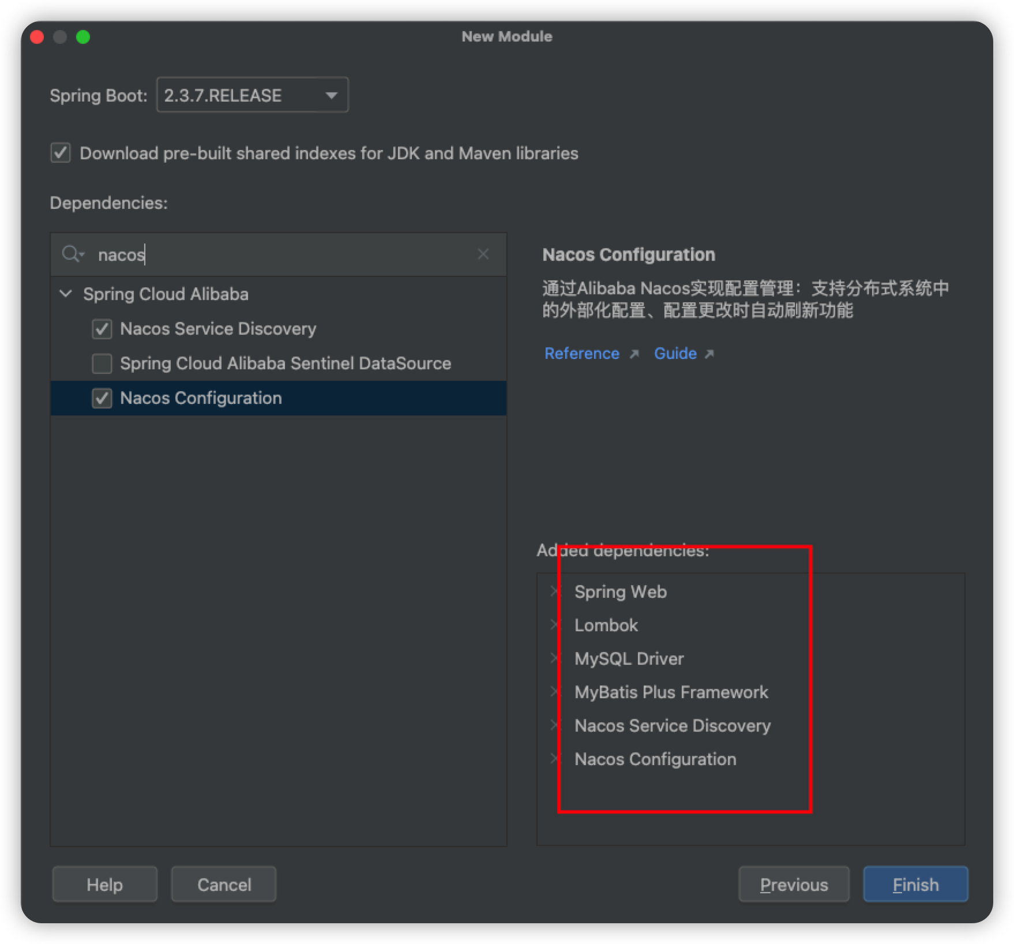Uncheck the Nacos Configuration dependency checkbox
1014x944 pixels.
[x=102, y=398]
